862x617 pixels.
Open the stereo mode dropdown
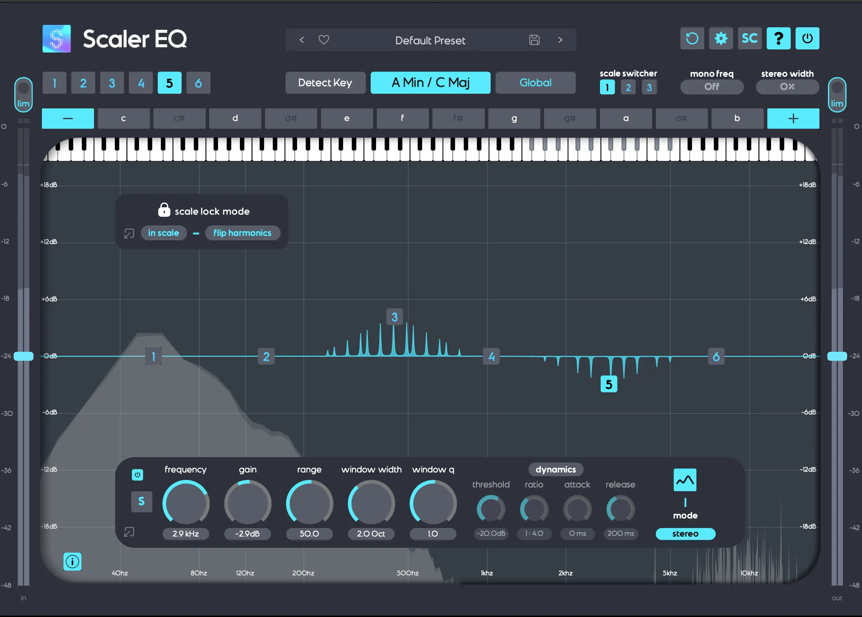[686, 534]
